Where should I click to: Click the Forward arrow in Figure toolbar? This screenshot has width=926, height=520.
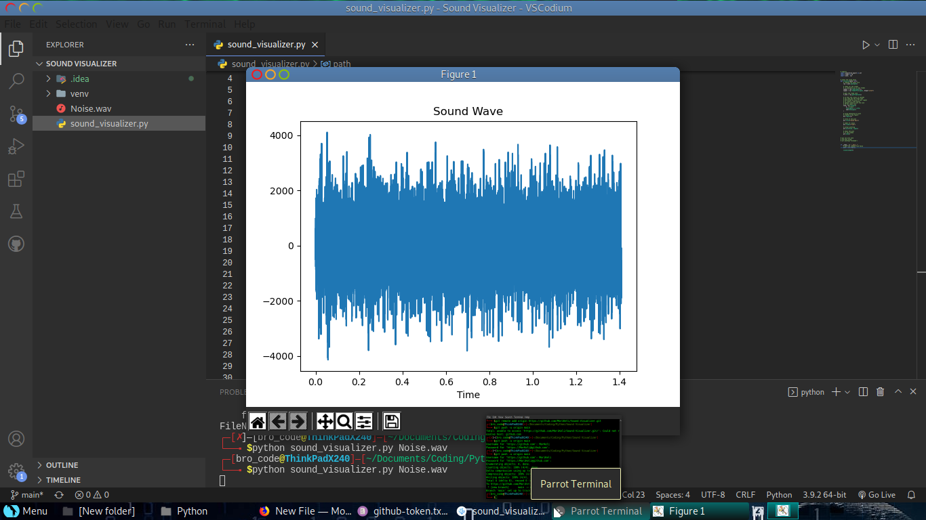click(x=298, y=422)
